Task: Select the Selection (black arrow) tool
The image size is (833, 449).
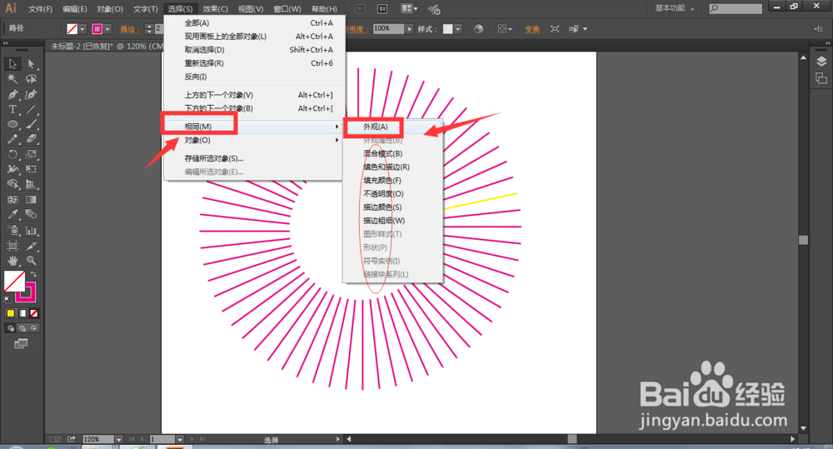Action: click(12, 64)
